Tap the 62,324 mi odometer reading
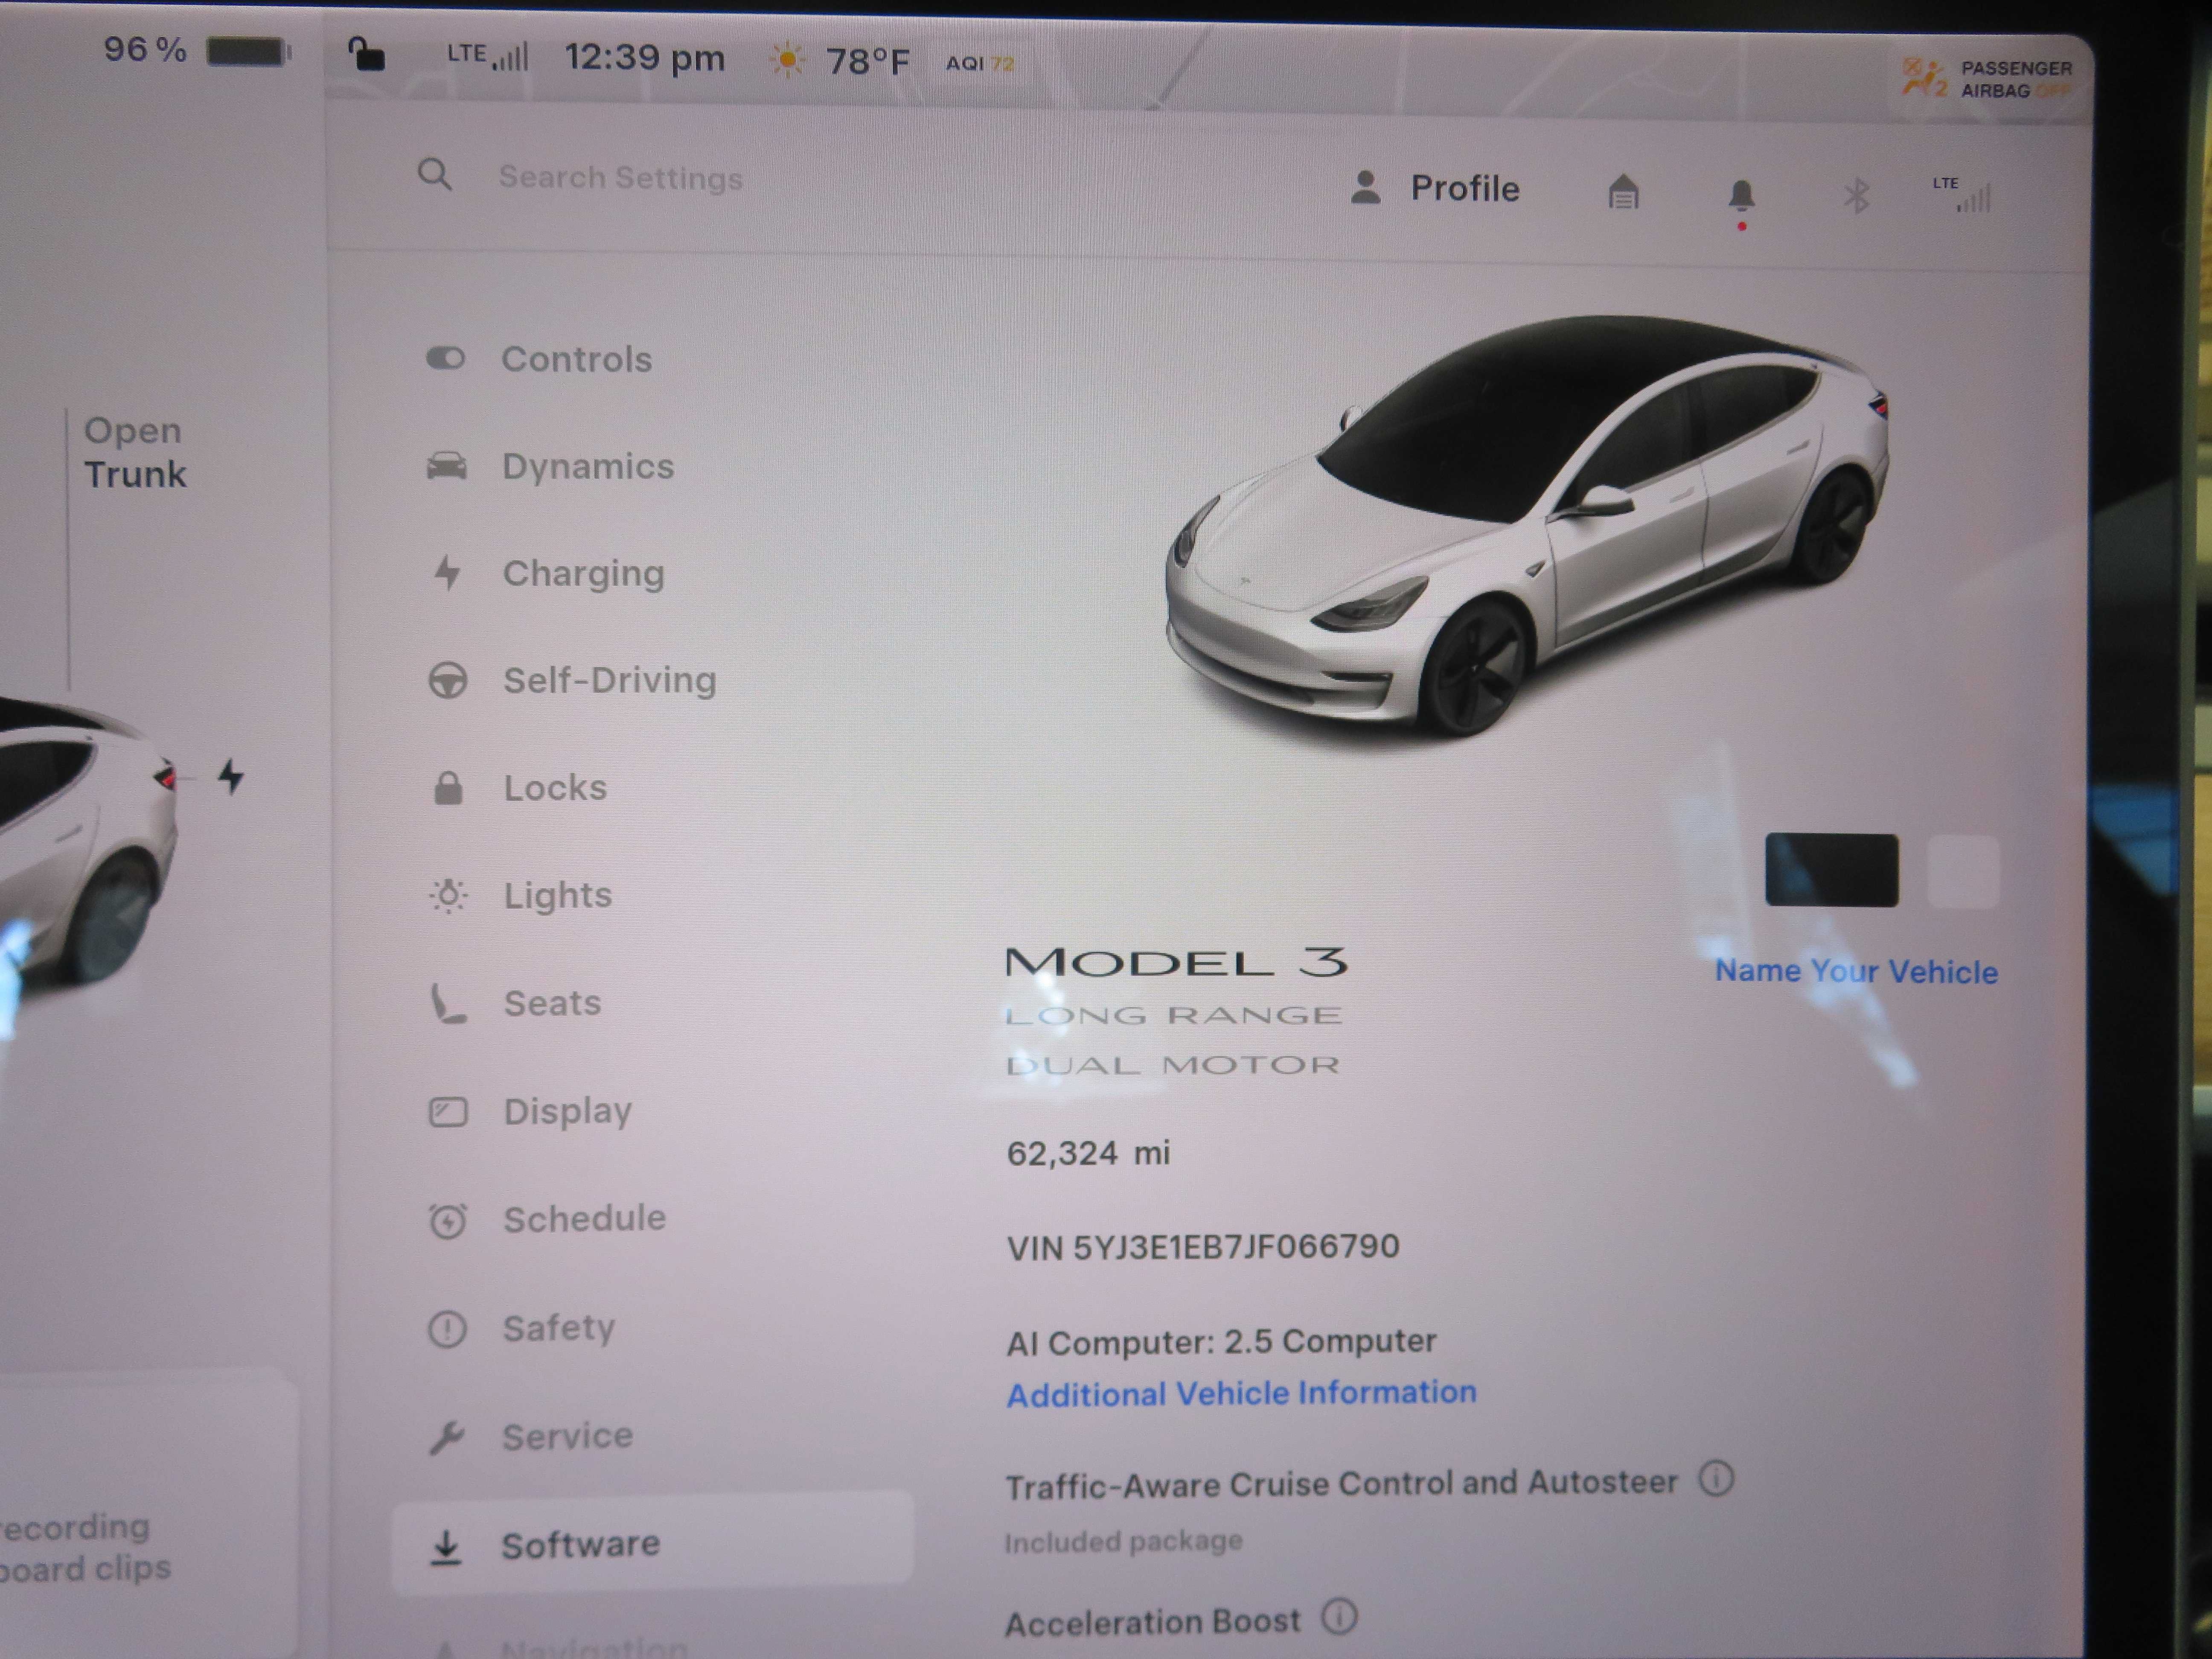This screenshot has width=2212, height=1659. (x=1088, y=1153)
